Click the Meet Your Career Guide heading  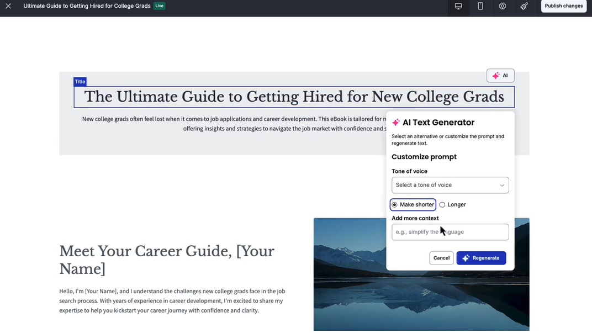(167, 260)
